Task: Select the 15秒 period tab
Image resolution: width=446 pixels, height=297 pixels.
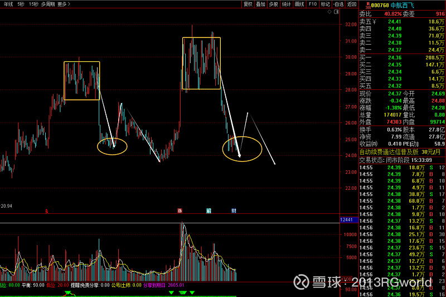Action: coord(33,4)
